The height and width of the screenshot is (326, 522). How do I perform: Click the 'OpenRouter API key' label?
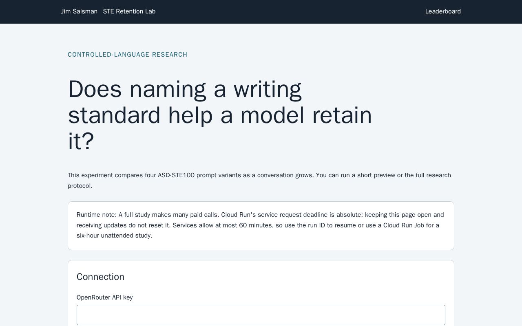point(105,297)
